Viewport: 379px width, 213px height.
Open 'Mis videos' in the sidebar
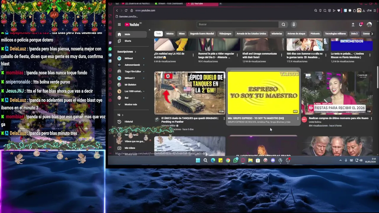click(131, 148)
